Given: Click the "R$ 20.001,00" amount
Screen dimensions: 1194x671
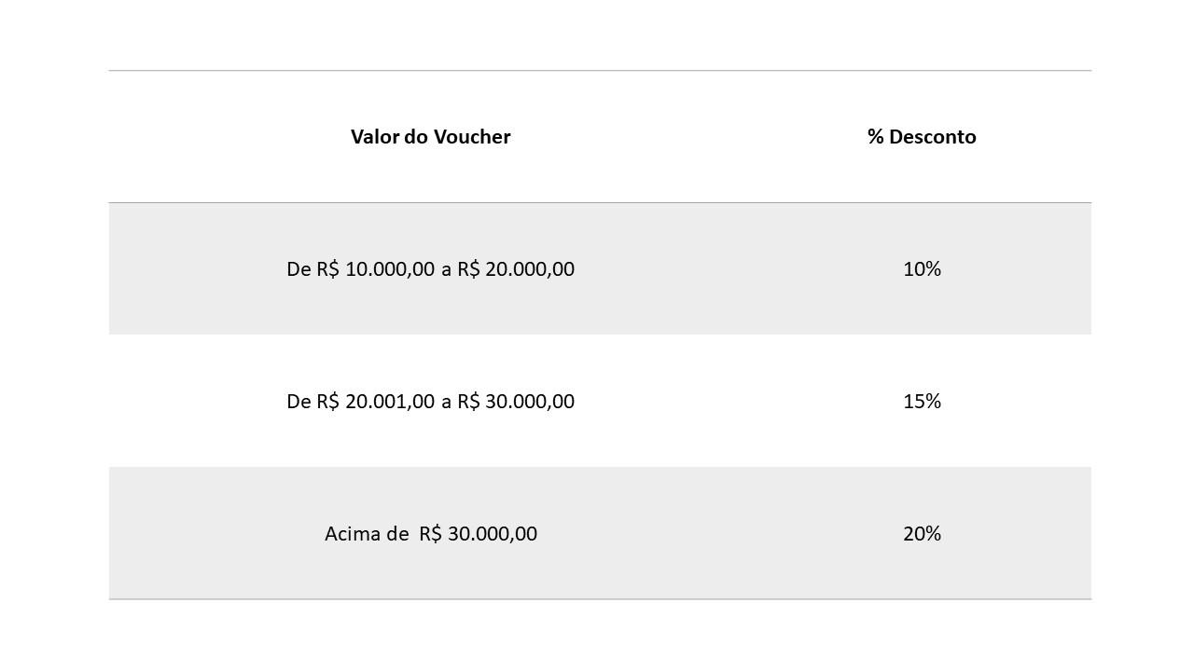Looking at the screenshot, I should [x=376, y=402].
